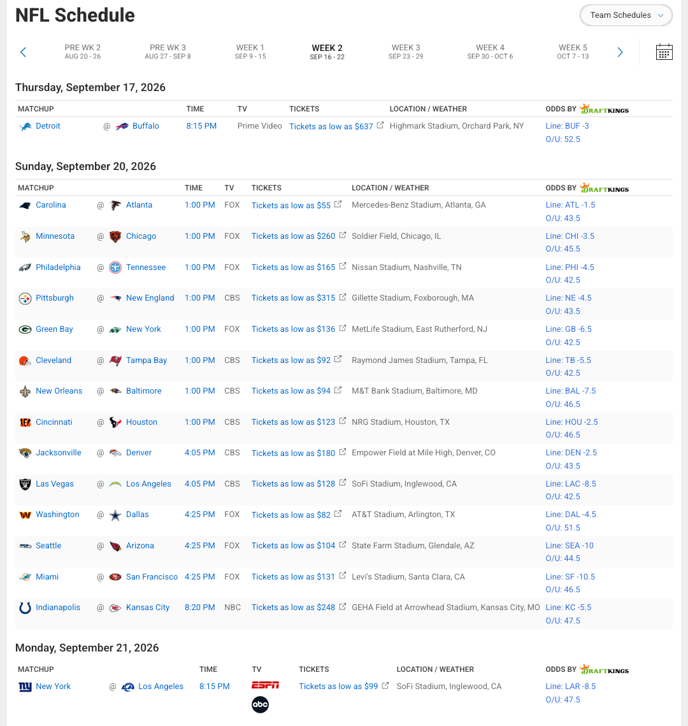Click the Tampa Bay Buccaneers logo
Viewport: 688px width, 726px height.
click(x=115, y=360)
